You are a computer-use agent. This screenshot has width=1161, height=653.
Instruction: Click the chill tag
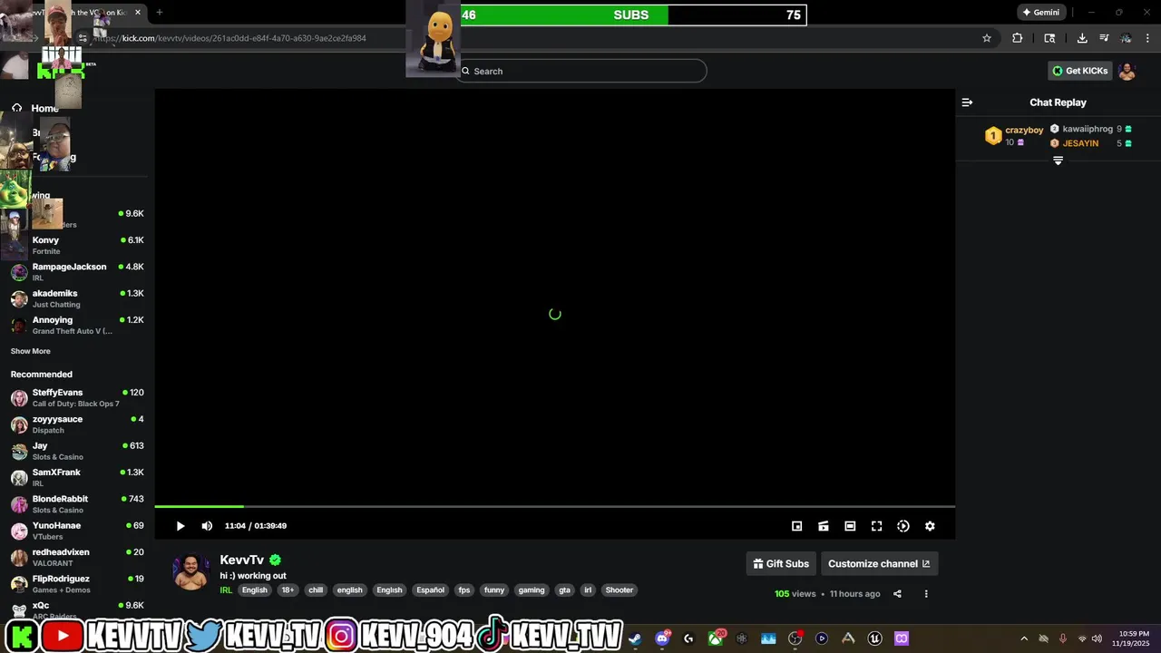point(316,590)
